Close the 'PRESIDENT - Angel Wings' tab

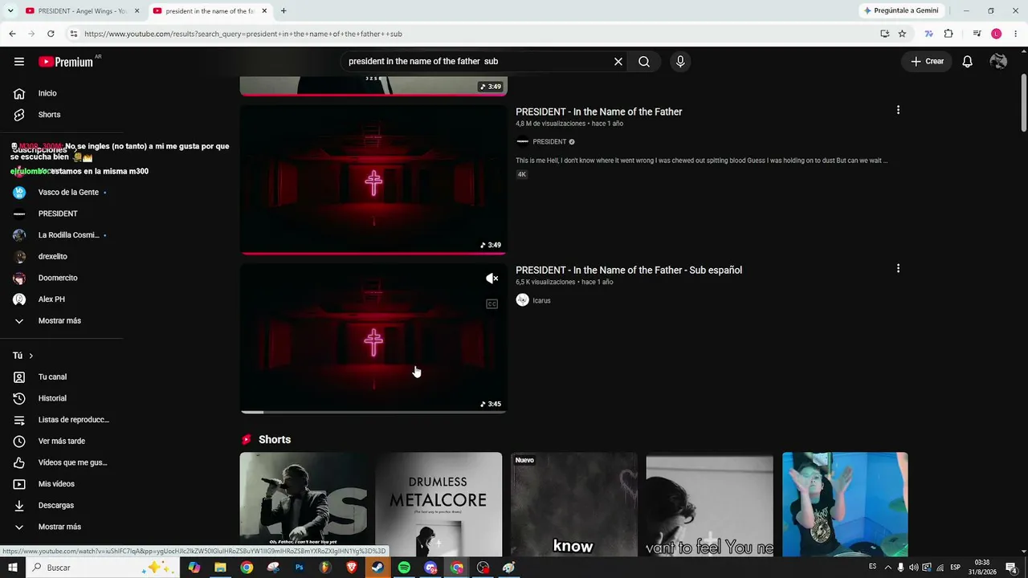[x=137, y=11]
